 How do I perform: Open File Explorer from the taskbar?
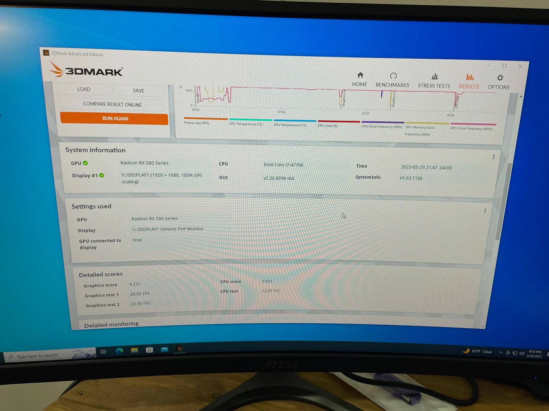click(134, 350)
